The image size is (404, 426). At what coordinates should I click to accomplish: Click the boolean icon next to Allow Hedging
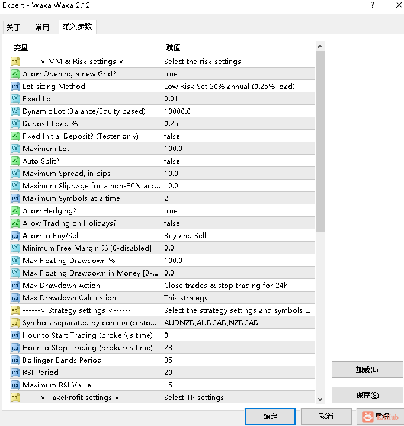[x=15, y=211]
